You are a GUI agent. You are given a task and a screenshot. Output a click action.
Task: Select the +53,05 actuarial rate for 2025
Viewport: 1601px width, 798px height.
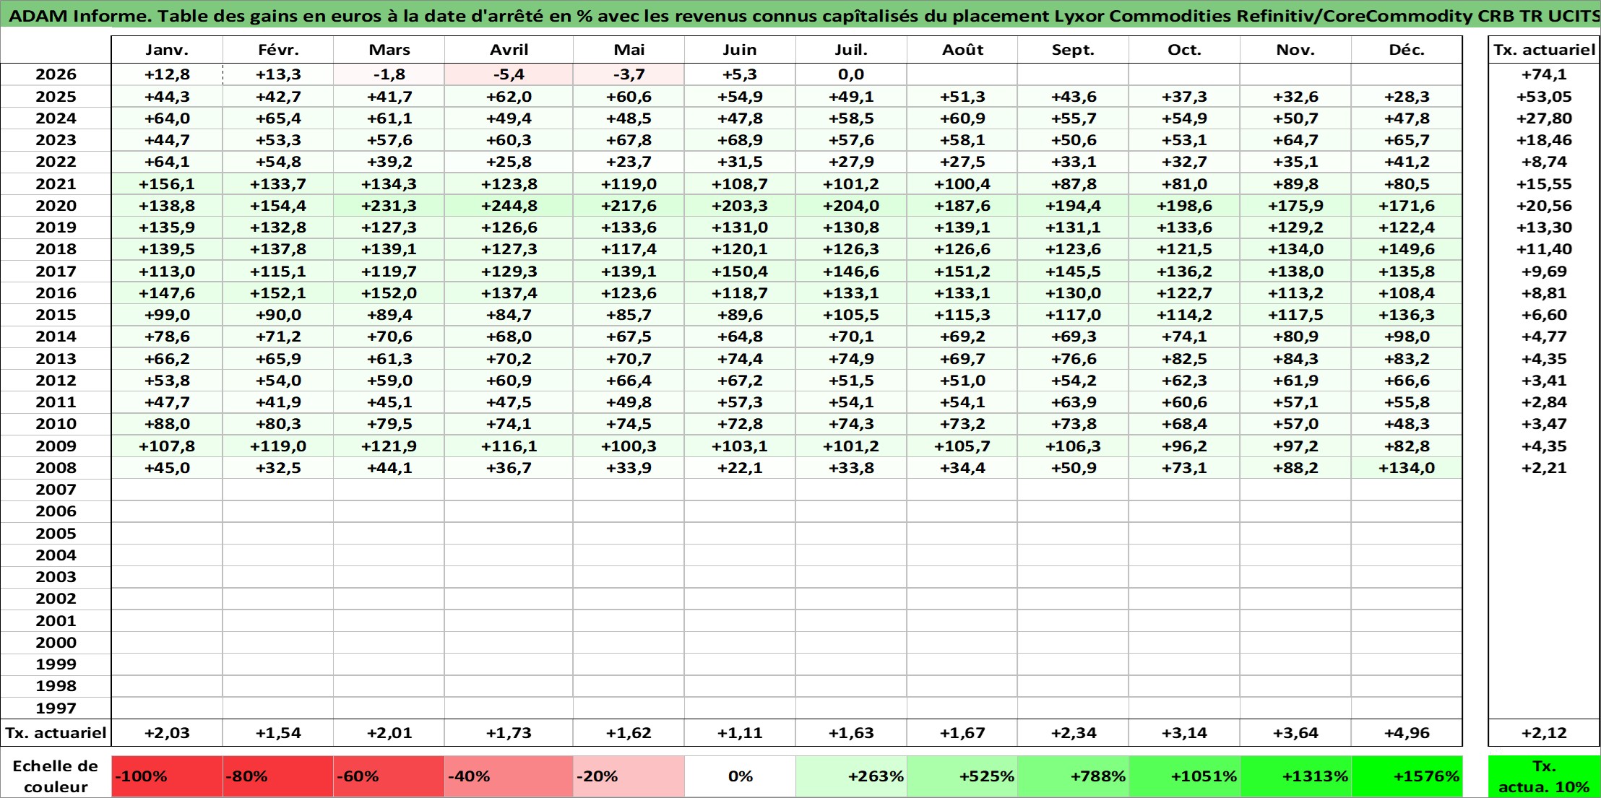pyautogui.click(x=1544, y=97)
